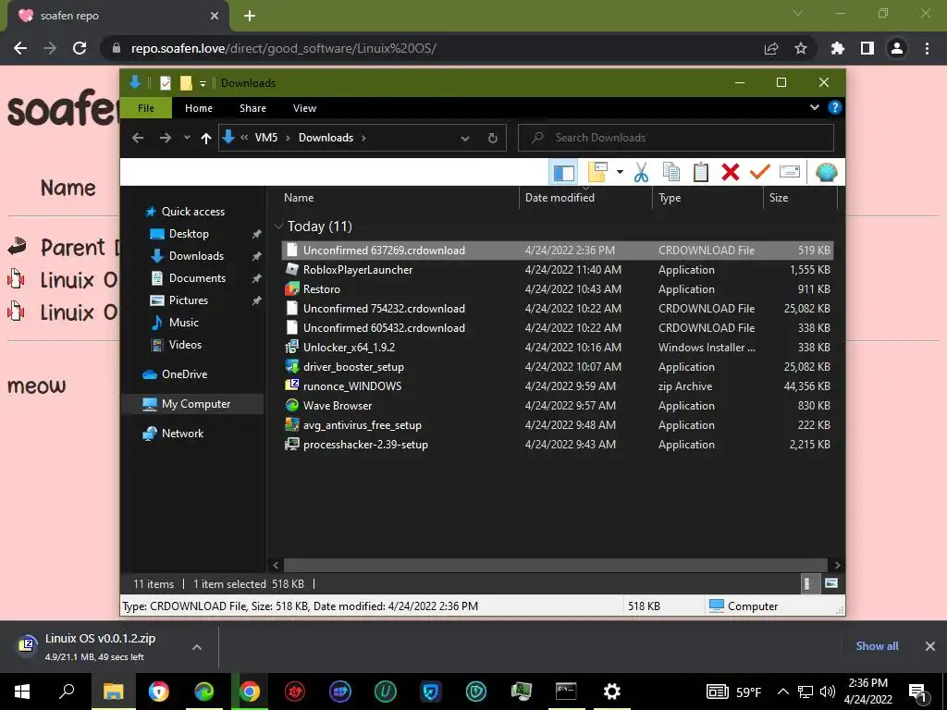Select Unconfirmed 605432.crdownload file
This screenshot has width=947, height=710.
click(x=558, y=328)
